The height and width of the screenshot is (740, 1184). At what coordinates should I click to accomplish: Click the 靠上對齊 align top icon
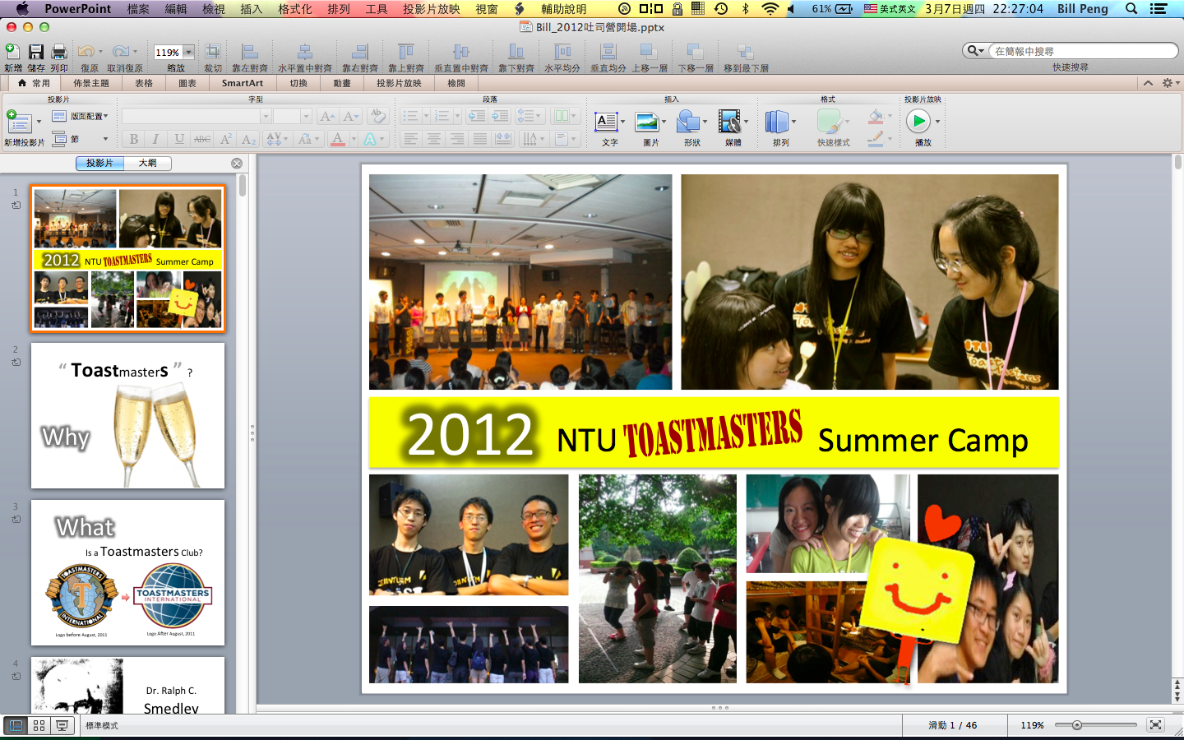(406, 53)
